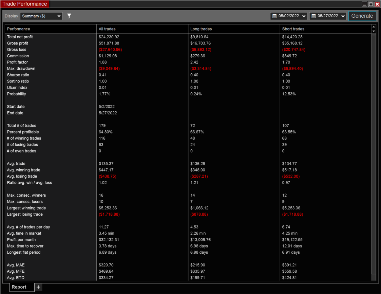Select Probability value 12.53% for short trades
The image size is (381, 294).
(x=289, y=94)
